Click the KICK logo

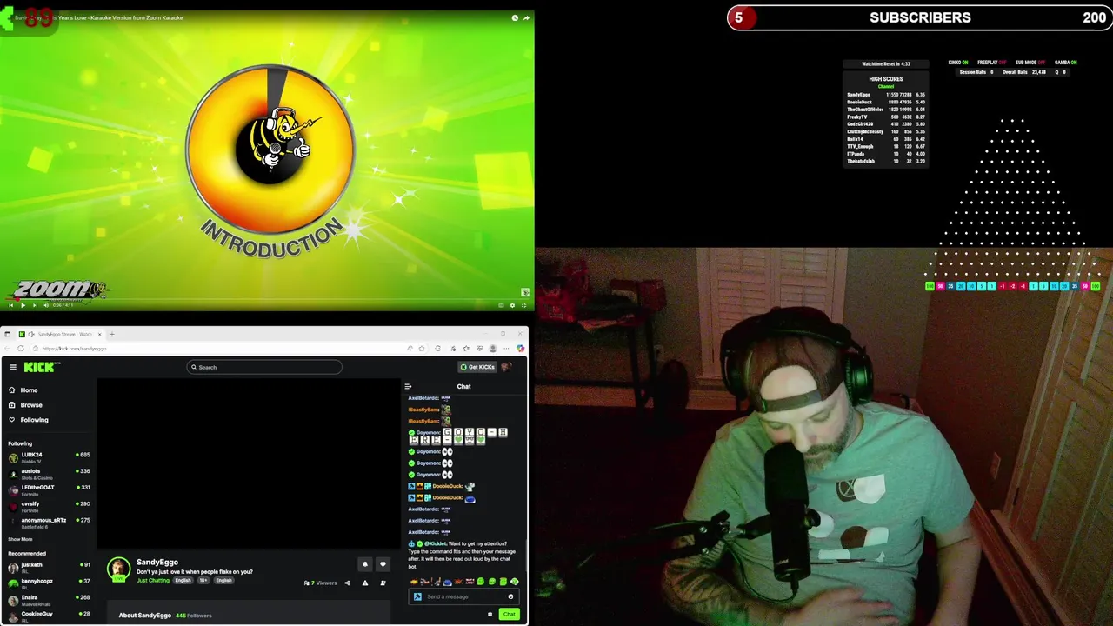point(42,367)
